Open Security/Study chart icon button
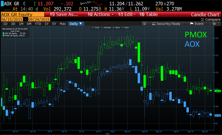 [166, 24]
